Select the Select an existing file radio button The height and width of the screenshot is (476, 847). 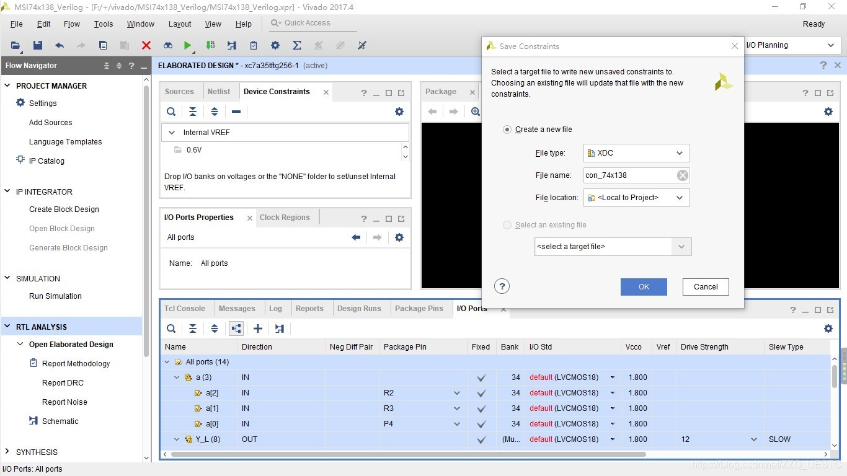507,225
